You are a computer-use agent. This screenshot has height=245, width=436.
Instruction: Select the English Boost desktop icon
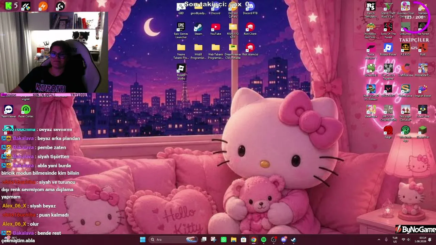pos(423,91)
